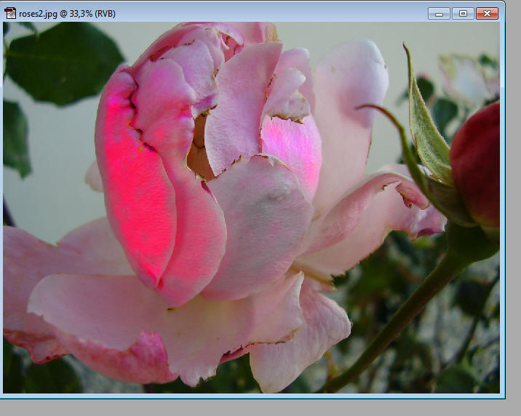
Task: Click the 'roses2.jpg @ 33,3% (RVB)' title
Action: point(67,14)
